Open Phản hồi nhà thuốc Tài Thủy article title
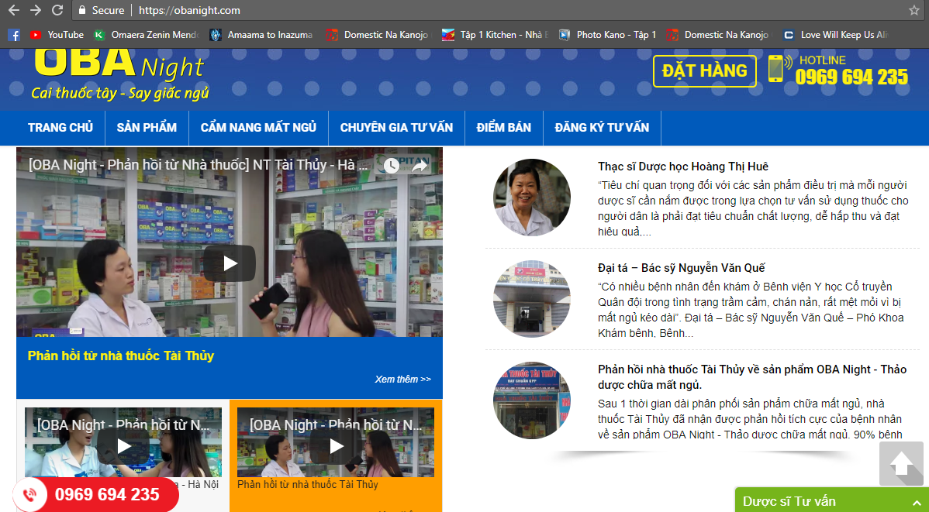929x512 pixels. click(752, 377)
